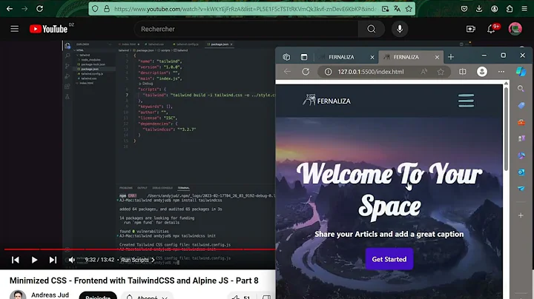Select package.json tab in video's VS Code
This screenshot has width=534, height=299.
[x=220, y=44]
